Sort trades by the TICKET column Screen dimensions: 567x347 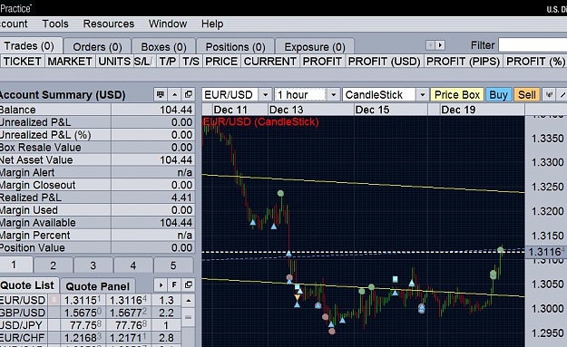(23, 61)
